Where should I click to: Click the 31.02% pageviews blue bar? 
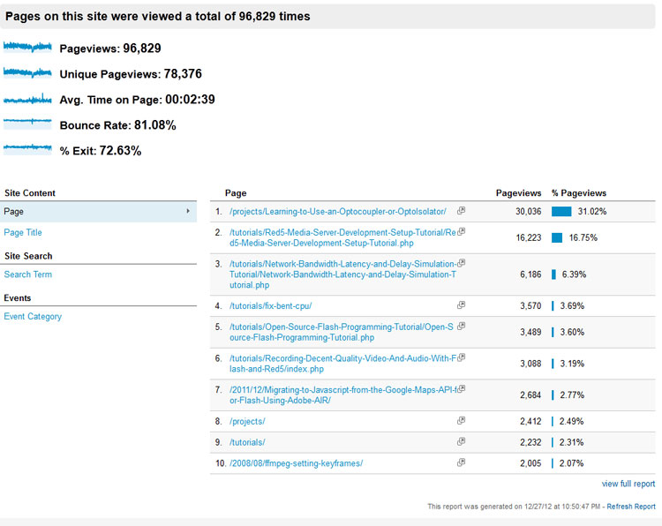click(x=561, y=212)
